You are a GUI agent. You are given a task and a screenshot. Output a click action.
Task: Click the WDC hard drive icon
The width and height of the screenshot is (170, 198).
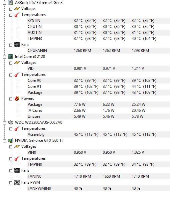point(11,122)
